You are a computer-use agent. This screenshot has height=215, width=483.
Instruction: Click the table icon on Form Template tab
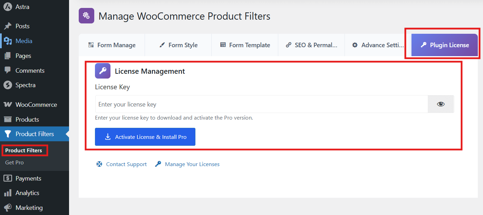[x=223, y=45]
